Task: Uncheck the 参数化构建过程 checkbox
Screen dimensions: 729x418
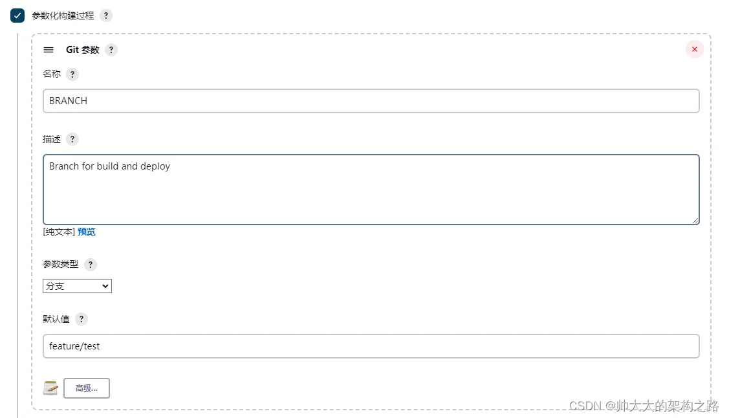Action: (17, 16)
